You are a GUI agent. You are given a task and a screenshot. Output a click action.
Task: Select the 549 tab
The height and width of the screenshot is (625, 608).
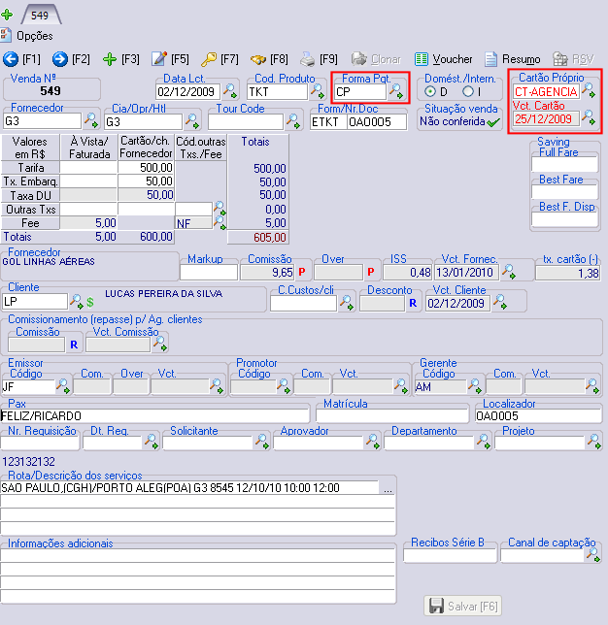[41, 16]
